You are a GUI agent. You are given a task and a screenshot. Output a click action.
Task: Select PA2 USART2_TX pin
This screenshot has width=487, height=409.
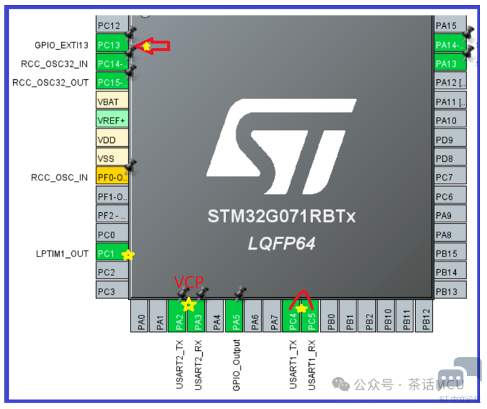(x=177, y=316)
